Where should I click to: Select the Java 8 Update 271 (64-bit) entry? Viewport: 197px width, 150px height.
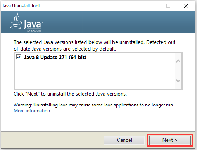[x=55, y=57]
